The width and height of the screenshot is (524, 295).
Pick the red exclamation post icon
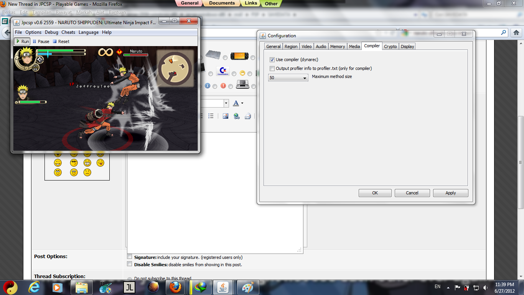(x=223, y=85)
